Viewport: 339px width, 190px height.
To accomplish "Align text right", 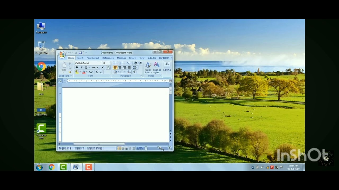I will pyautogui.click(x=124, y=67).
